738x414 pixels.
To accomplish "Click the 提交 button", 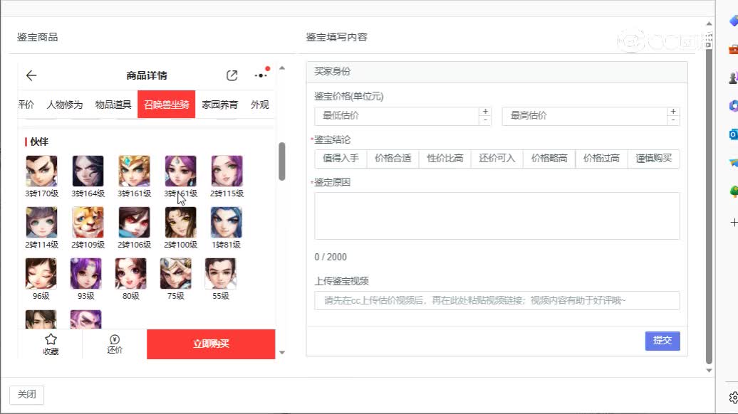I will pos(662,340).
